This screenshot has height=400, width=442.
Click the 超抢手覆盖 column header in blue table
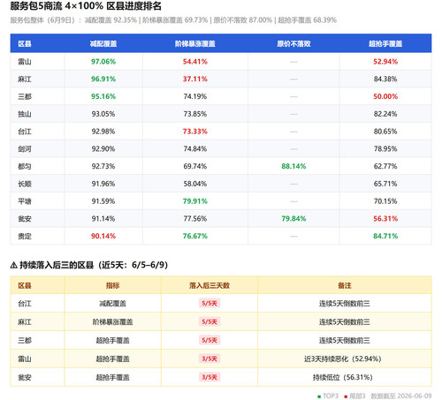coord(385,44)
